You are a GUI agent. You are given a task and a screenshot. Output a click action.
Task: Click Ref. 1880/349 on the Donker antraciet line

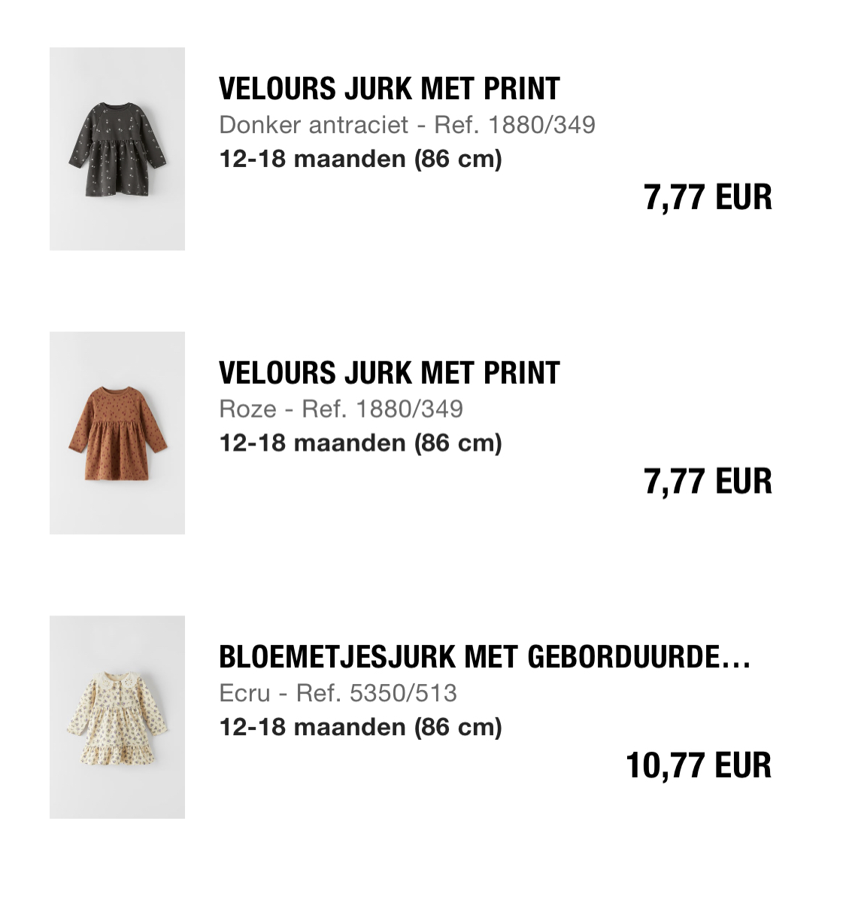[515, 124]
